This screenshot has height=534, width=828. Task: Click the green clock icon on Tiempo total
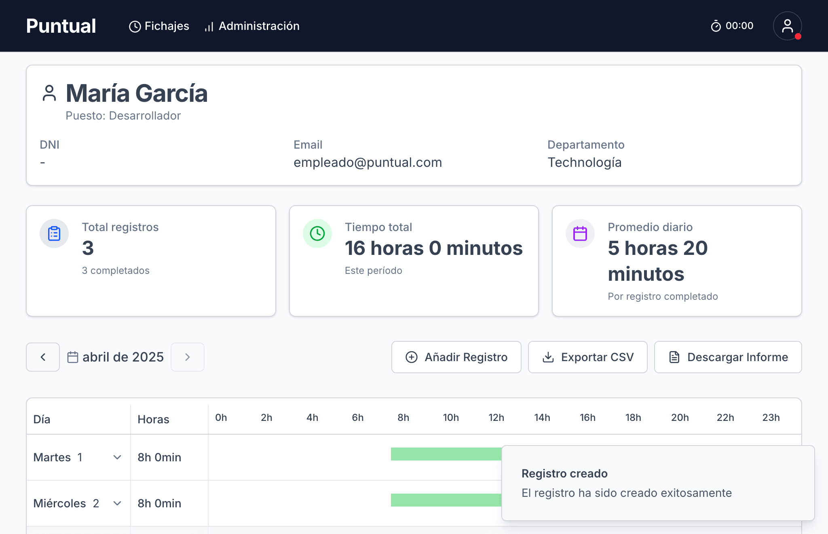point(317,233)
